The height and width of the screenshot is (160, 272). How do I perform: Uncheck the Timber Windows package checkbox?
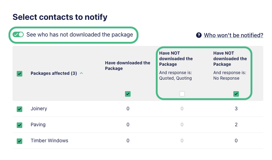(x=20, y=141)
